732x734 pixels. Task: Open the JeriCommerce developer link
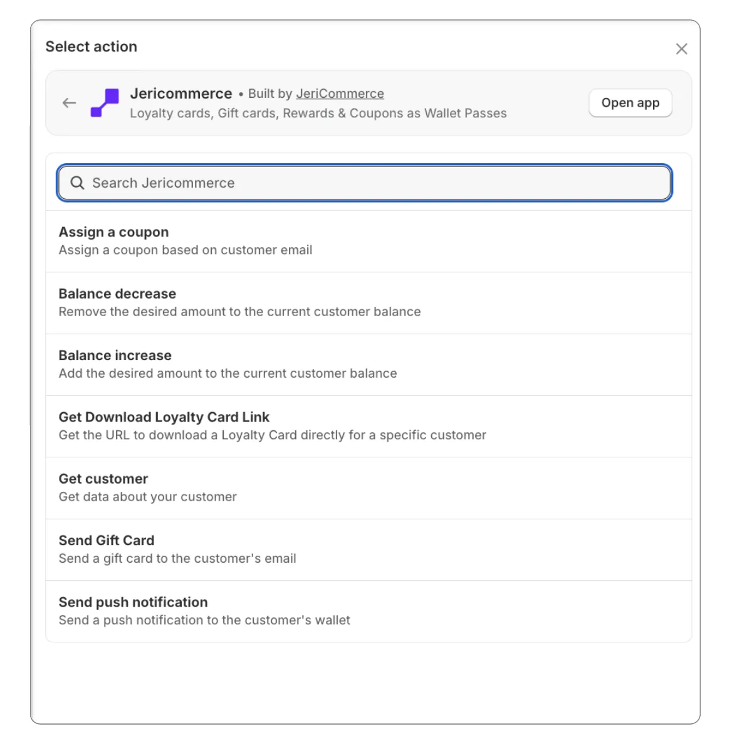click(339, 93)
